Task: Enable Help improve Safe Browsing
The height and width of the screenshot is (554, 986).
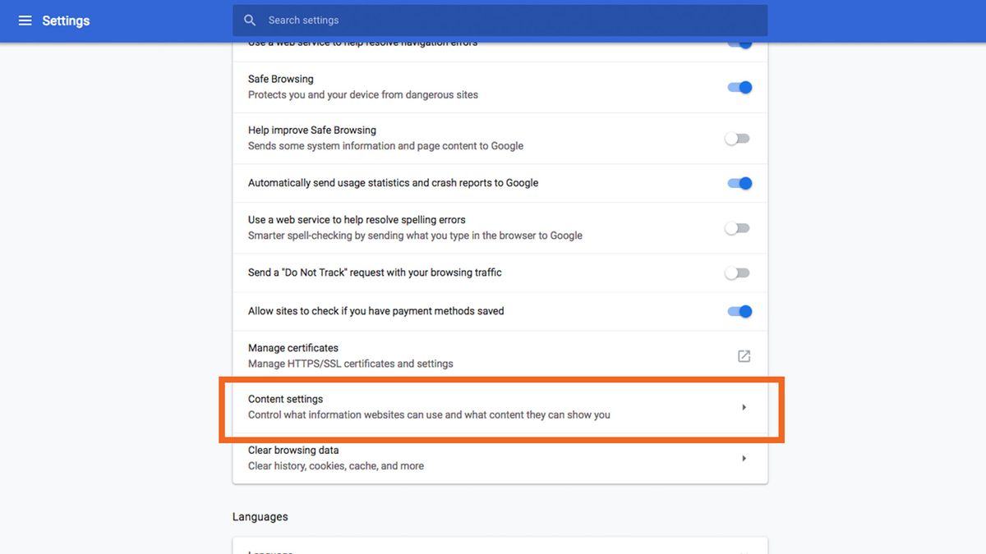Action: (x=736, y=138)
